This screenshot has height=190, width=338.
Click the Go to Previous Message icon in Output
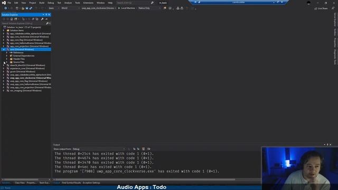click(x=134, y=149)
